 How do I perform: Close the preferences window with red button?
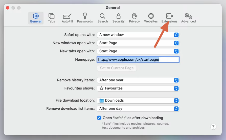point(8,8)
